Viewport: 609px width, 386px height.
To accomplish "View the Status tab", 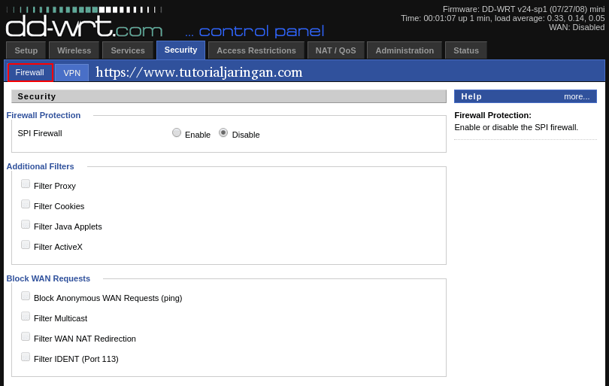I will pyautogui.click(x=466, y=50).
